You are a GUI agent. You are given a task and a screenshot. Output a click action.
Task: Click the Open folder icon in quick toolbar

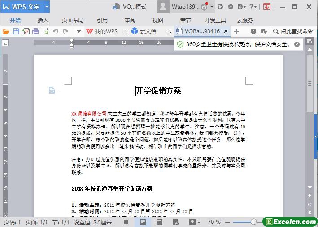pos(6,31)
